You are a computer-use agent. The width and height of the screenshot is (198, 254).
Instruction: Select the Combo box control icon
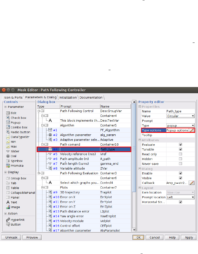pos(8,127)
